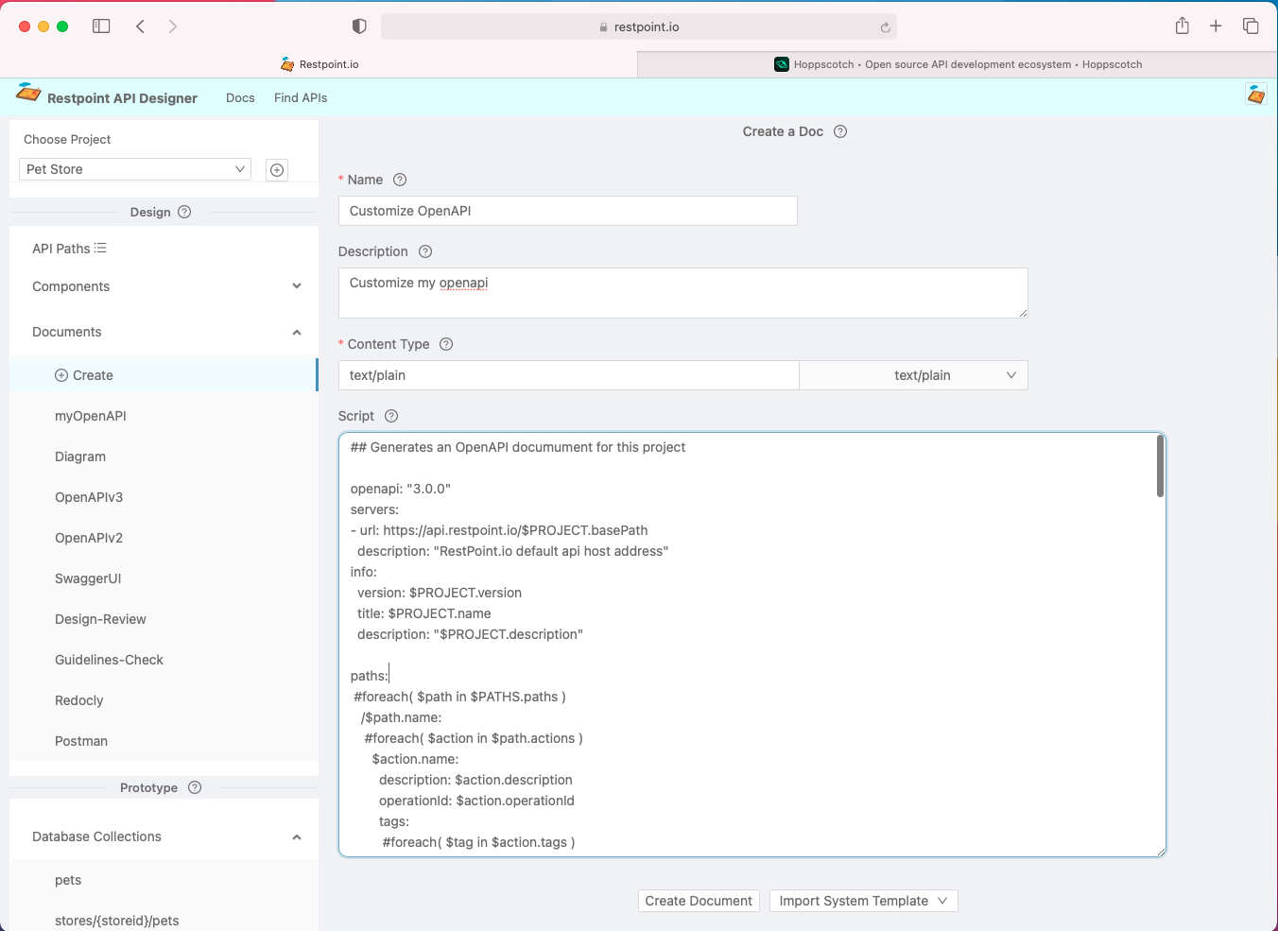Open the Diagram document
The width and height of the screenshot is (1278, 931).
pyautogui.click(x=80, y=457)
